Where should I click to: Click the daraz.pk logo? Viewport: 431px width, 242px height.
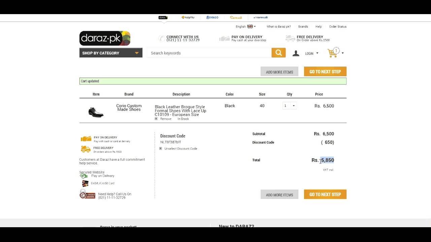tap(105, 38)
